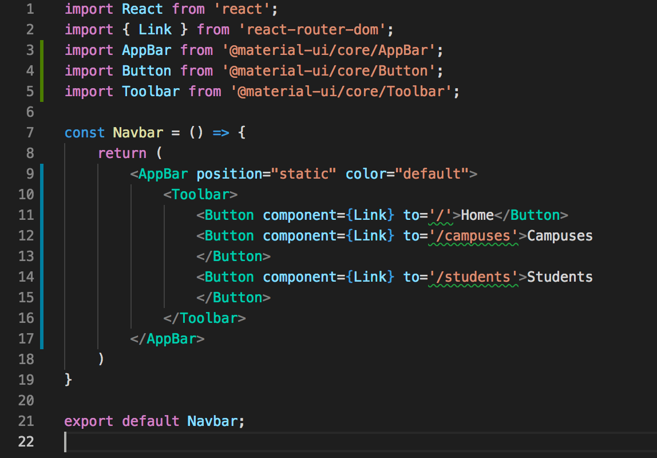The height and width of the screenshot is (458, 657).
Task: Click the blue modified-lines gutter bar beside line 13
Action: (41, 256)
